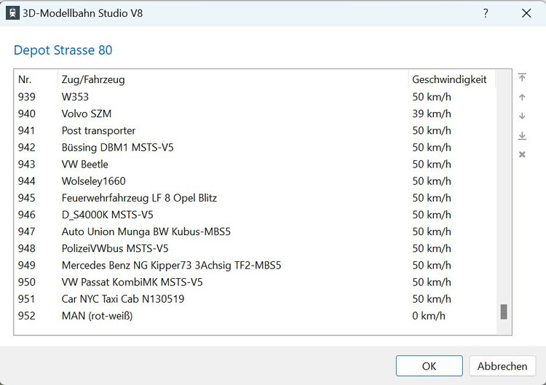Confirm the dialog with OK
Image resolution: width=546 pixels, height=385 pixels.
429,366
